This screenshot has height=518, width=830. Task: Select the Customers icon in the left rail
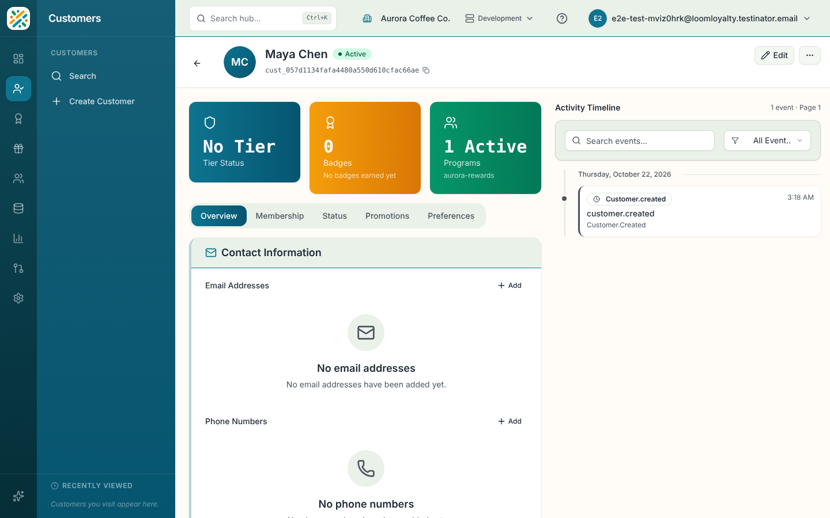click(18, 89)
